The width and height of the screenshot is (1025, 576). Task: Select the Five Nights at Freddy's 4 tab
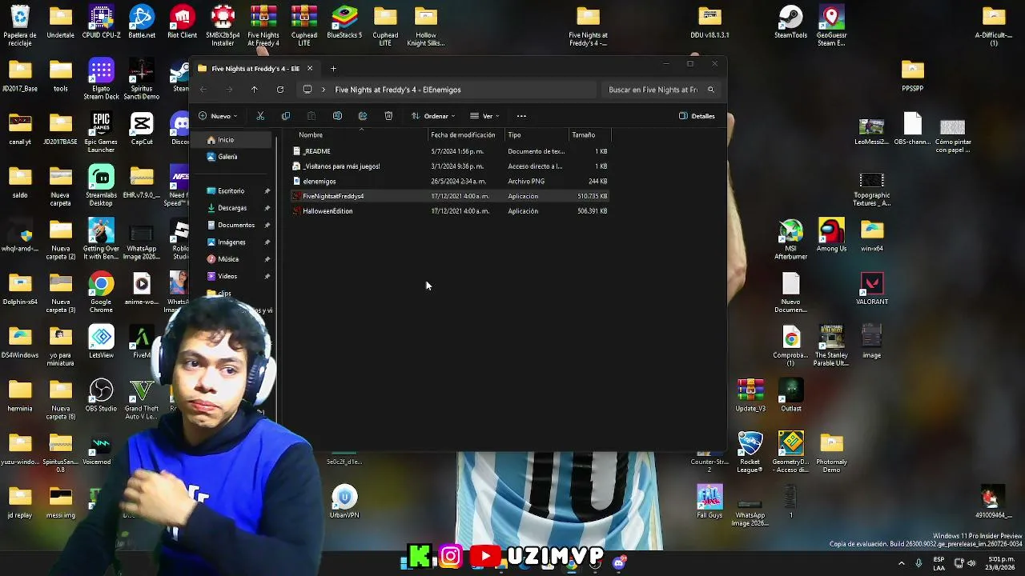click(254, 68)
